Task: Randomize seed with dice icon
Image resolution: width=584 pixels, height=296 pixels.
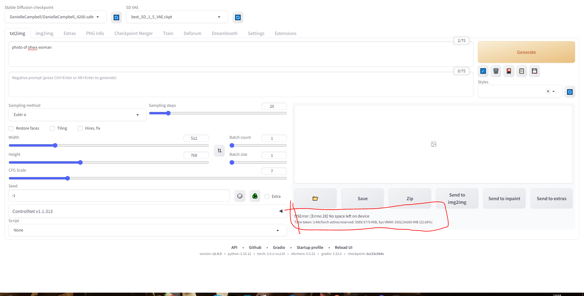Action: click(240, 196)
